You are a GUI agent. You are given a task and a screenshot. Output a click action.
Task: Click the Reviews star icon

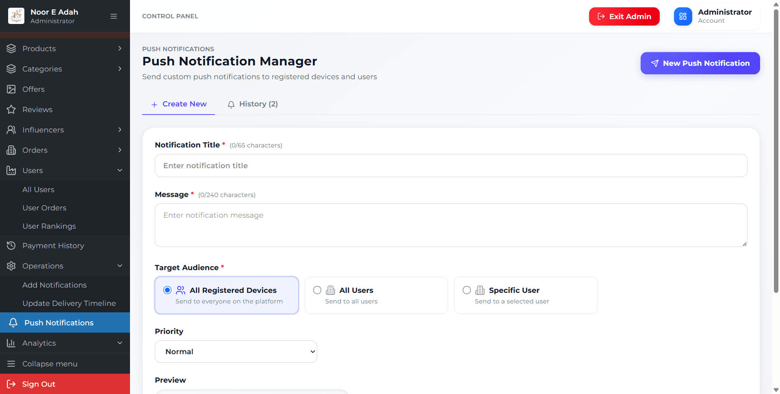point(11,109)
